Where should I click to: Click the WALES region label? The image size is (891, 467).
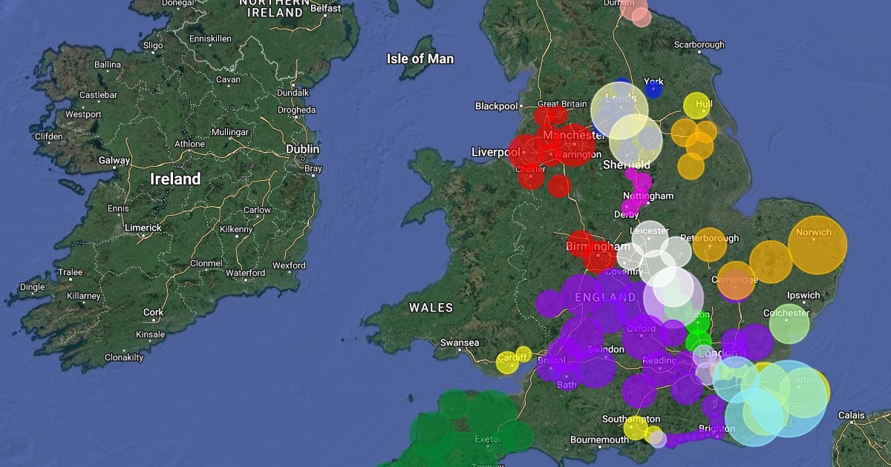(431, 307)
